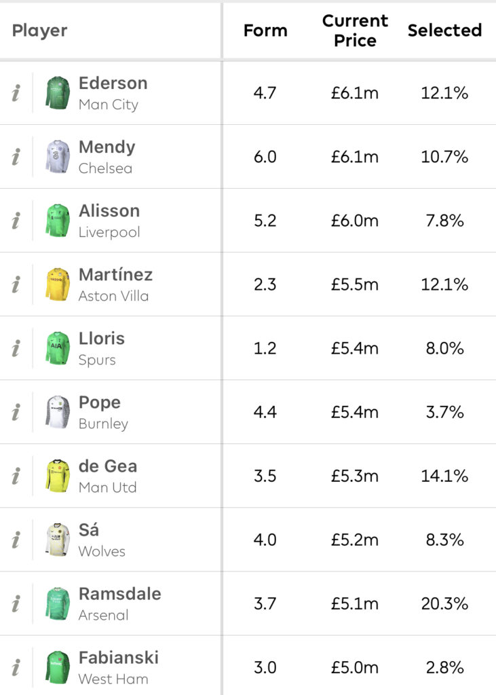The width and height of the screenshot is (496, 695).
Task: Click Fabianski's £5.0m price cell
Action: [x=355, y=668]
